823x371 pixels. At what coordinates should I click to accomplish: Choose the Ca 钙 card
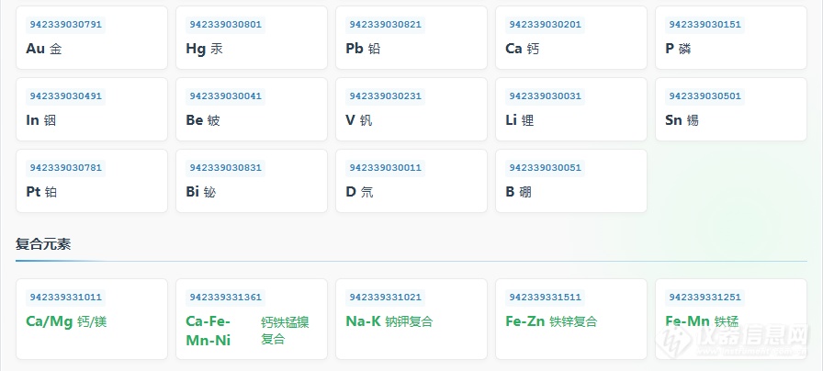(570, 38)
